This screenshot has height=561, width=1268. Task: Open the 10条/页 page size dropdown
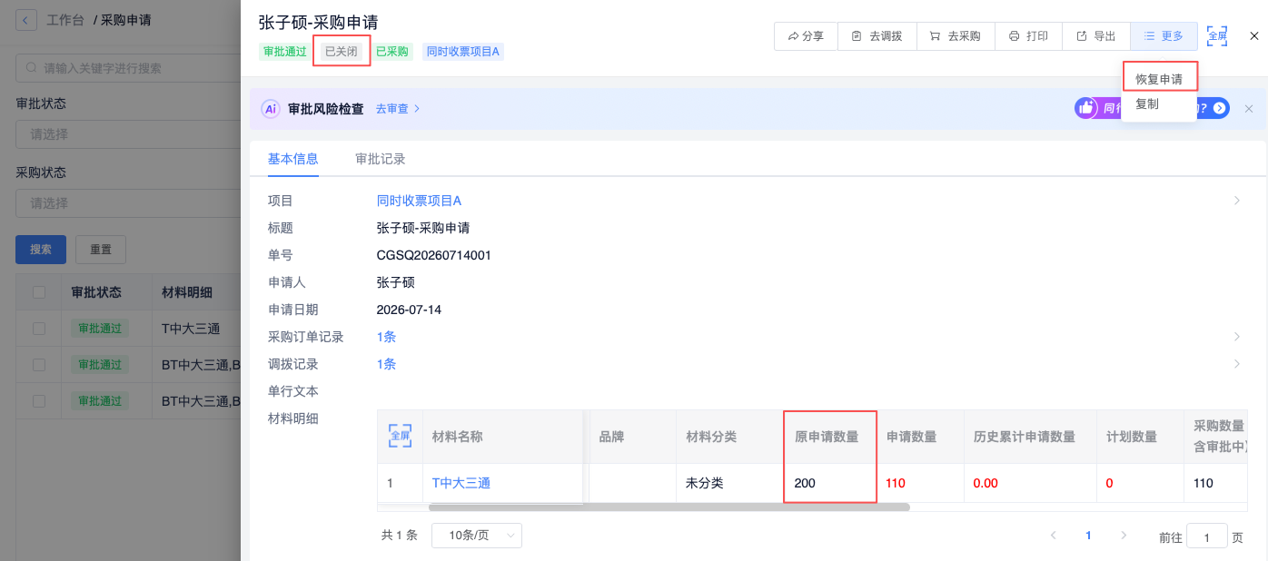click(477, 536)
